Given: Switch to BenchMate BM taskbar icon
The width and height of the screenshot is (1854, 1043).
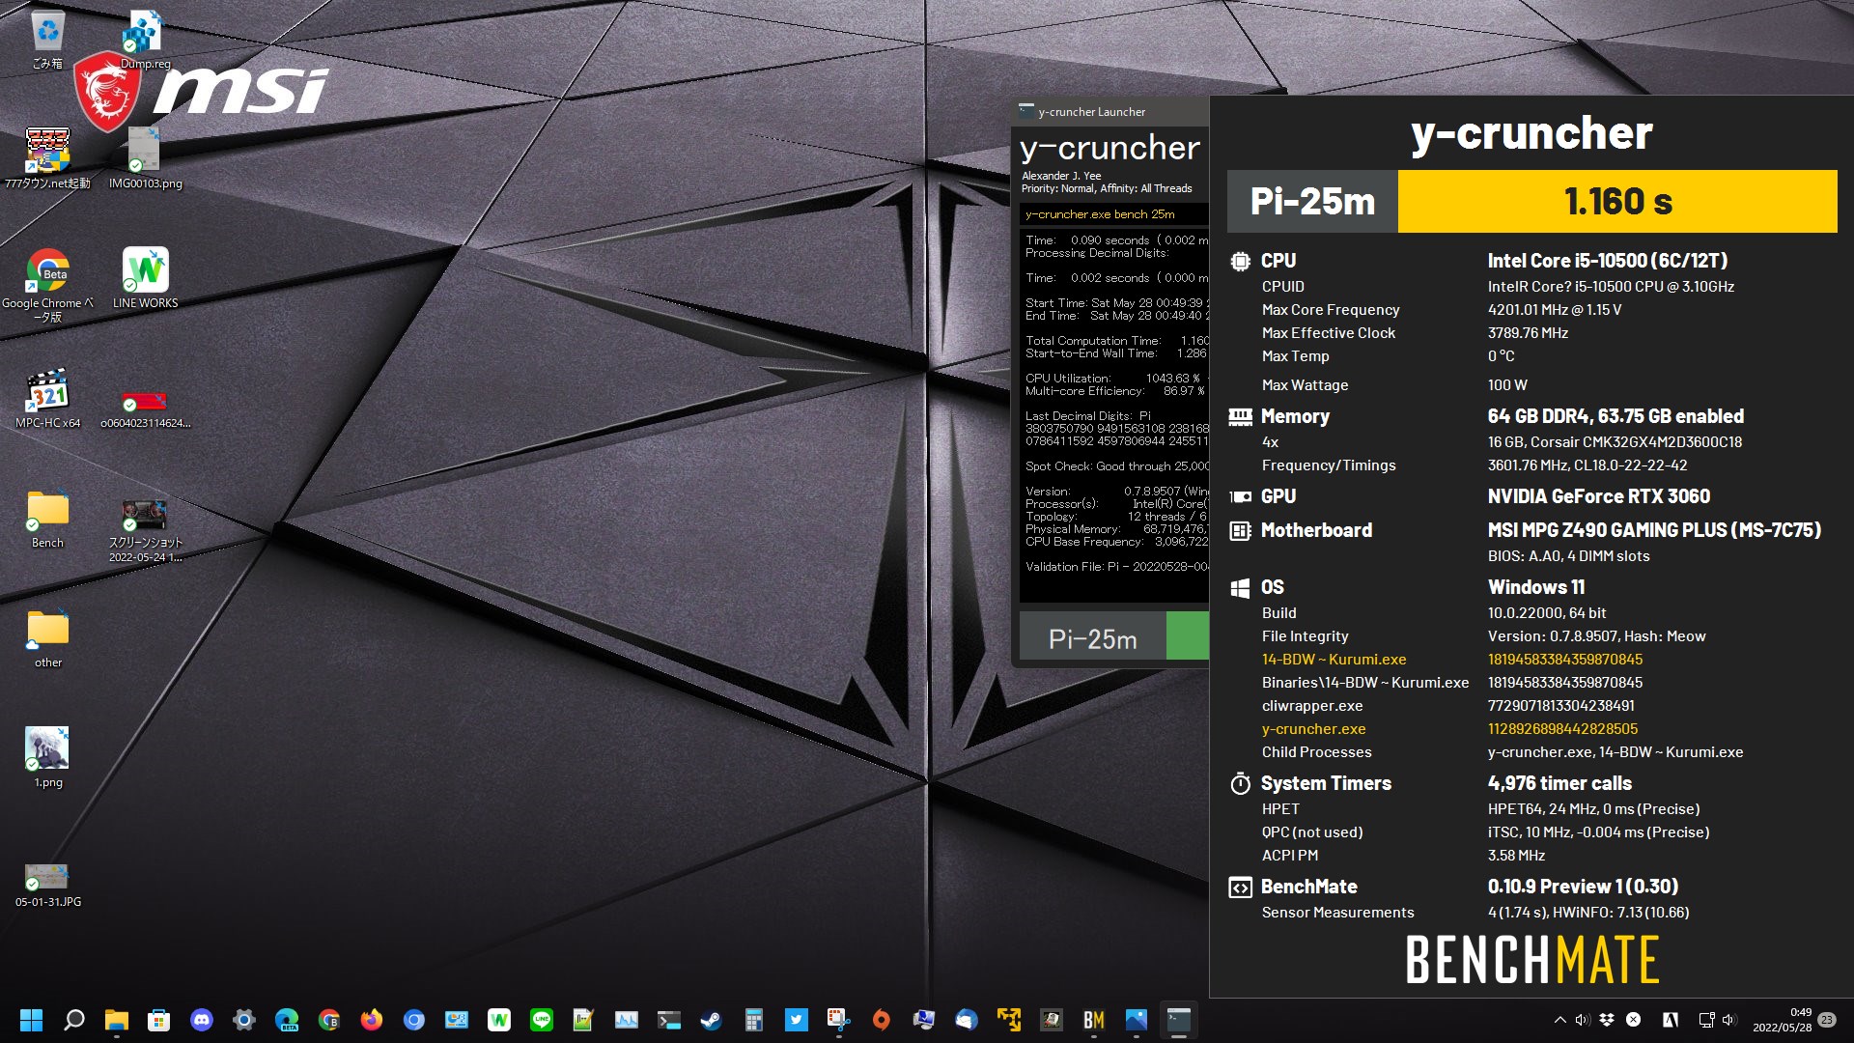Looking at the screenshot, I should [1094, 1020].
